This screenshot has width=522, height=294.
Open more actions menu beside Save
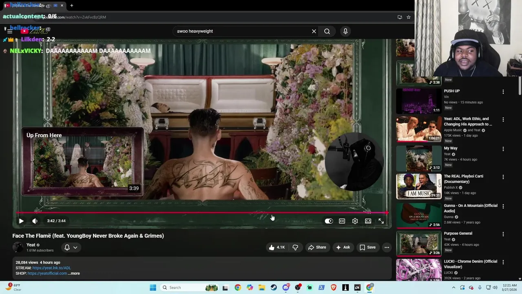coord(387,247)
